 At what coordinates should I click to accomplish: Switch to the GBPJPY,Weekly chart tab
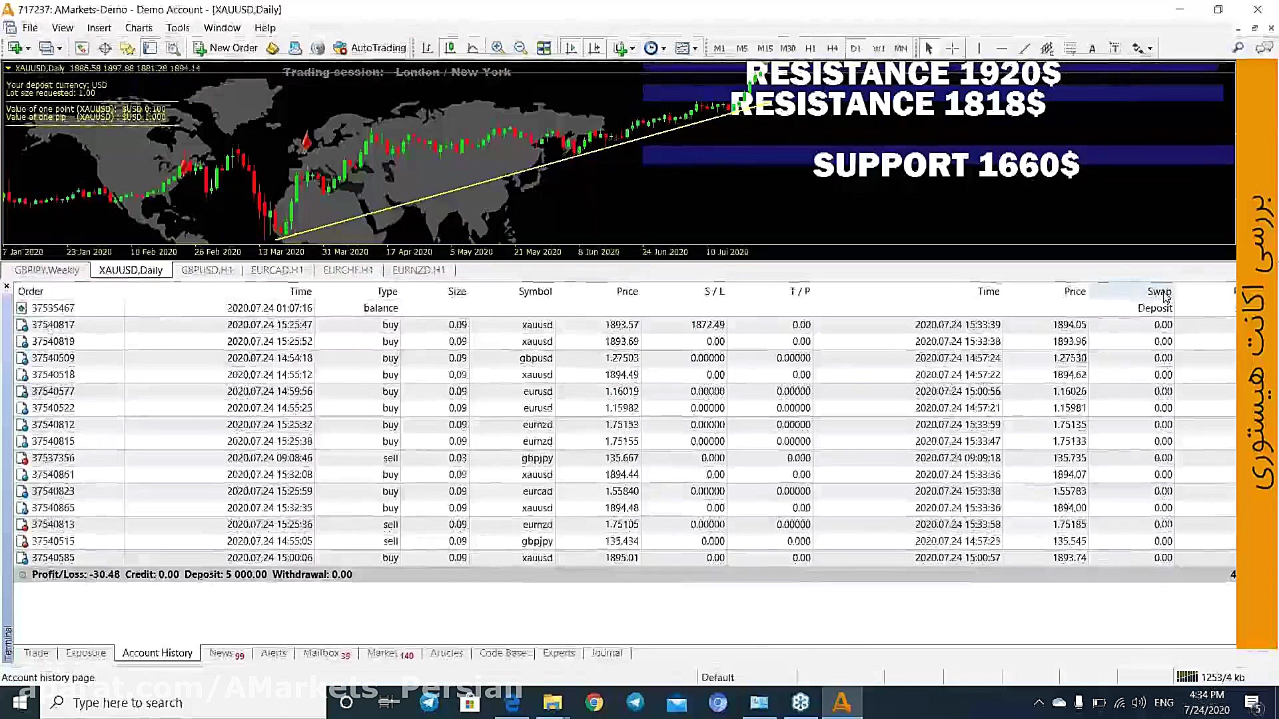tap(47, 270)
